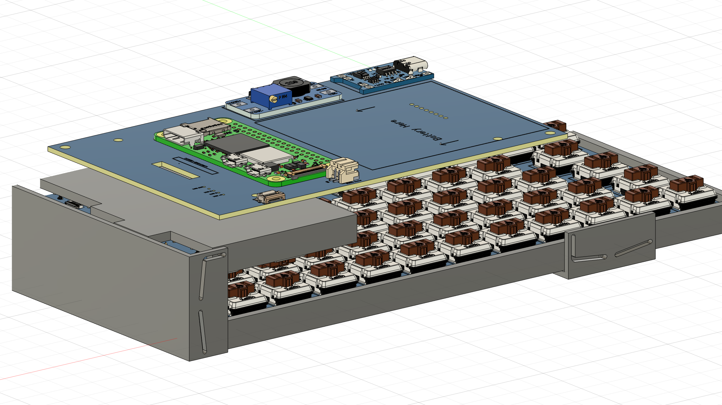Image resolution: width=722 pixels, height=405 pixels.
Task: Select the large gray case side wall
Action: (x=101, y=273)
